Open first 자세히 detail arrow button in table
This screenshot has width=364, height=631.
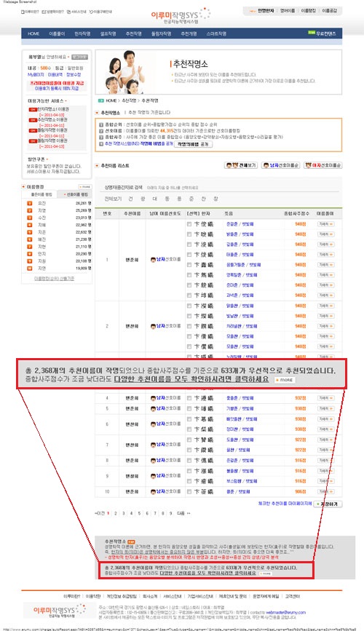pyautogui.click(x=325, y=224)
